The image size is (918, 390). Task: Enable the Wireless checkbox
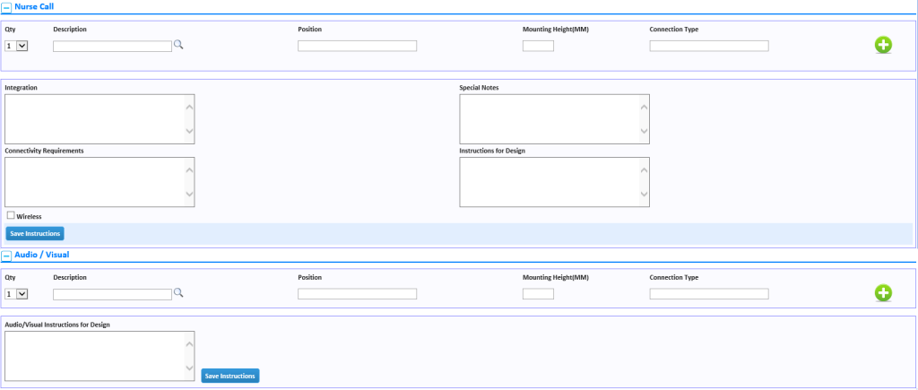(x=11, y=215)
